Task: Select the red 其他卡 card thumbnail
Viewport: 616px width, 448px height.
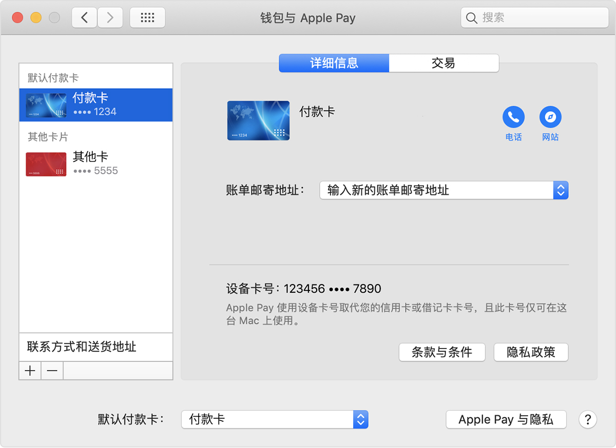Action: pos(46,164)
